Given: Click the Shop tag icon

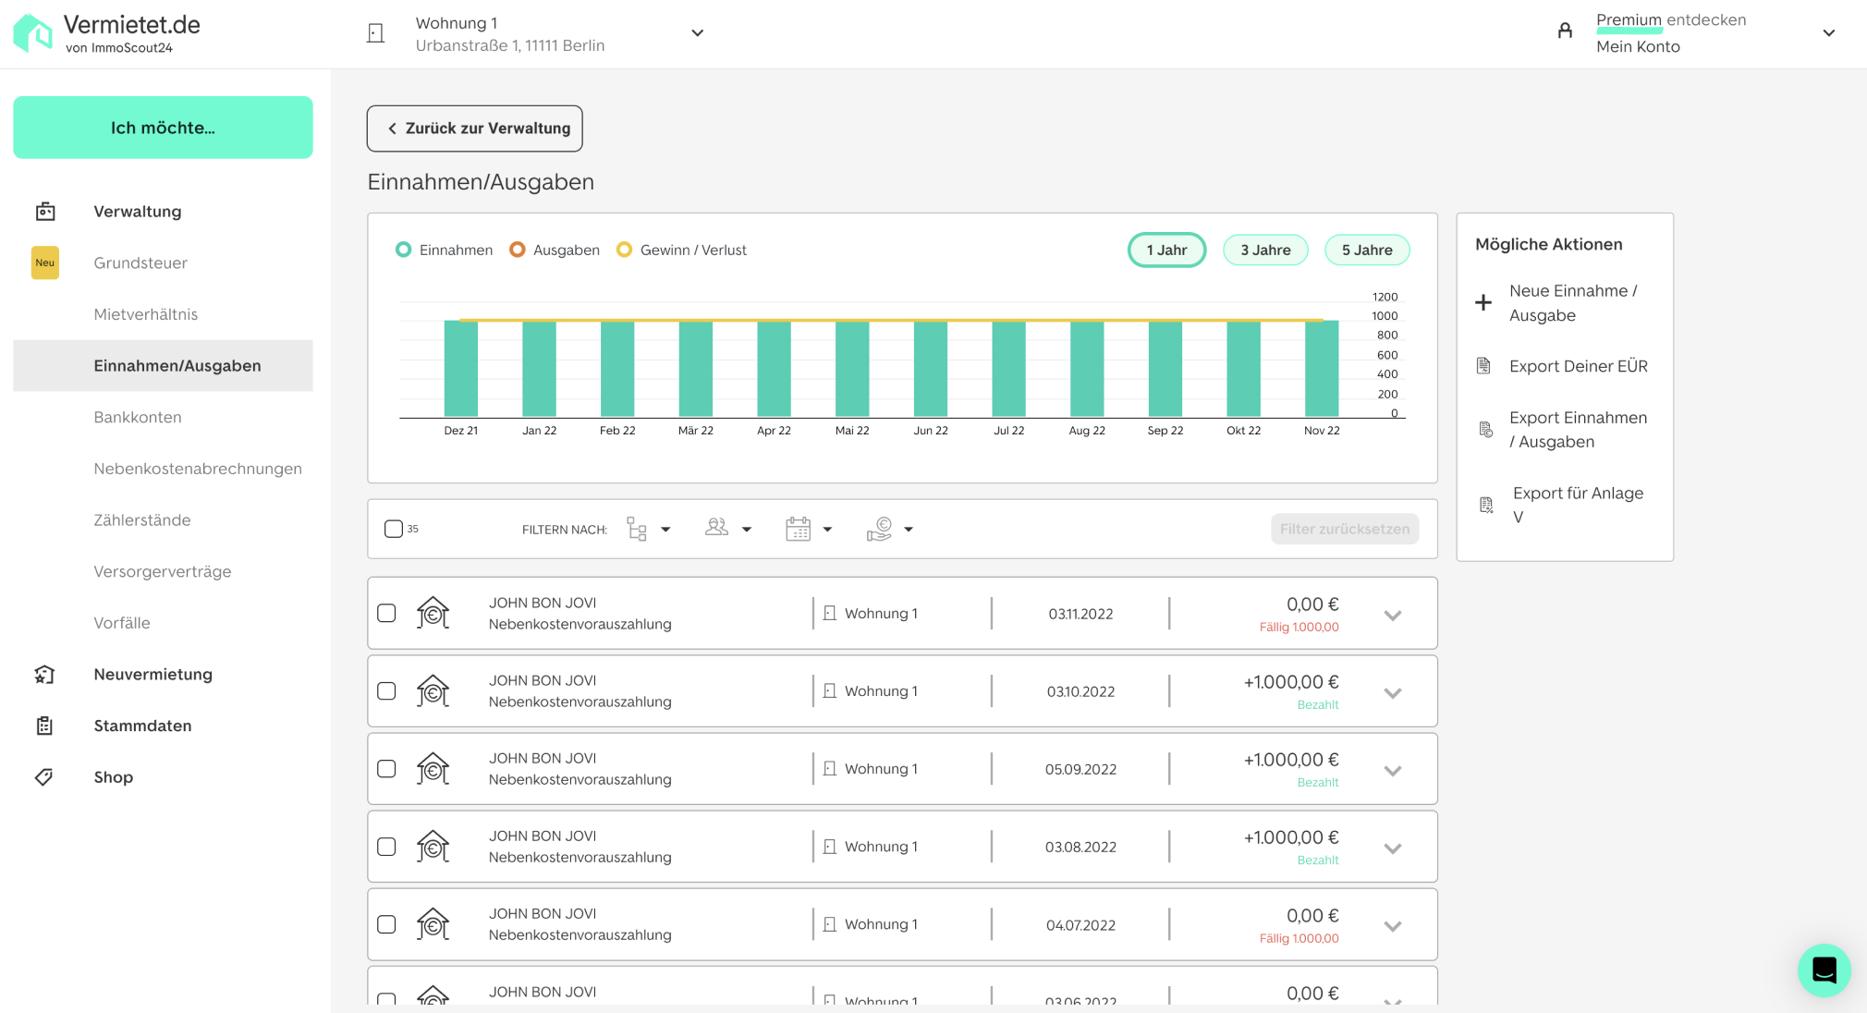Looking at the screenshot, I should click(43, 777).
